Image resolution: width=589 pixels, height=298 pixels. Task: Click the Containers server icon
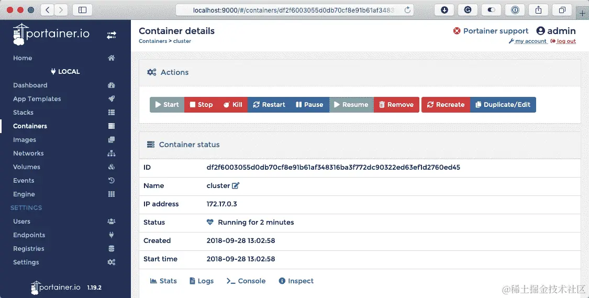(x=111, y=126)
